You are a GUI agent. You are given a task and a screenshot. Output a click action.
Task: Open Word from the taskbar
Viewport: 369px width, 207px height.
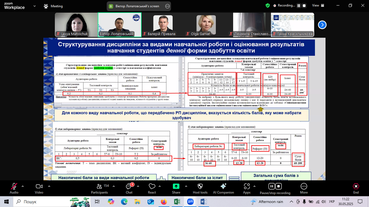click(203, 201)
